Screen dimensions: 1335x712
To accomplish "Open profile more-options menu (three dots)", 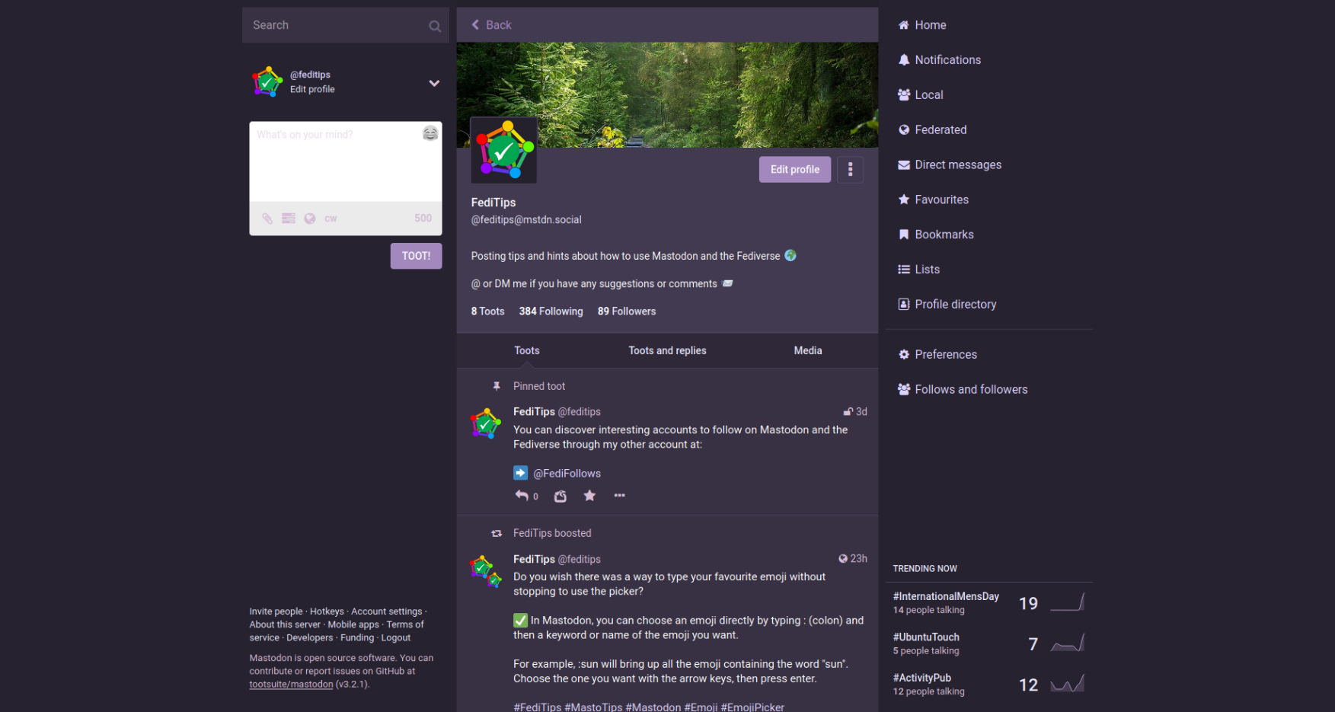I will pyautogui.click(x=850, y=169).
